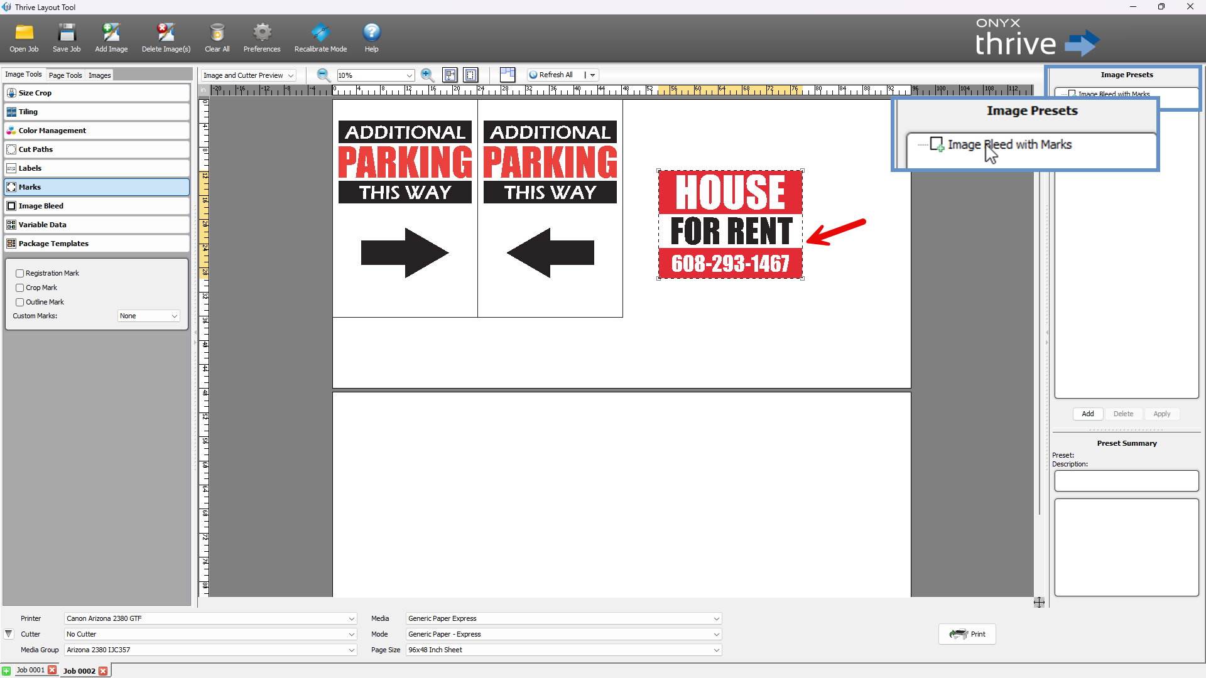
Task: Click the Open Job folder icon
Action: 24,33
